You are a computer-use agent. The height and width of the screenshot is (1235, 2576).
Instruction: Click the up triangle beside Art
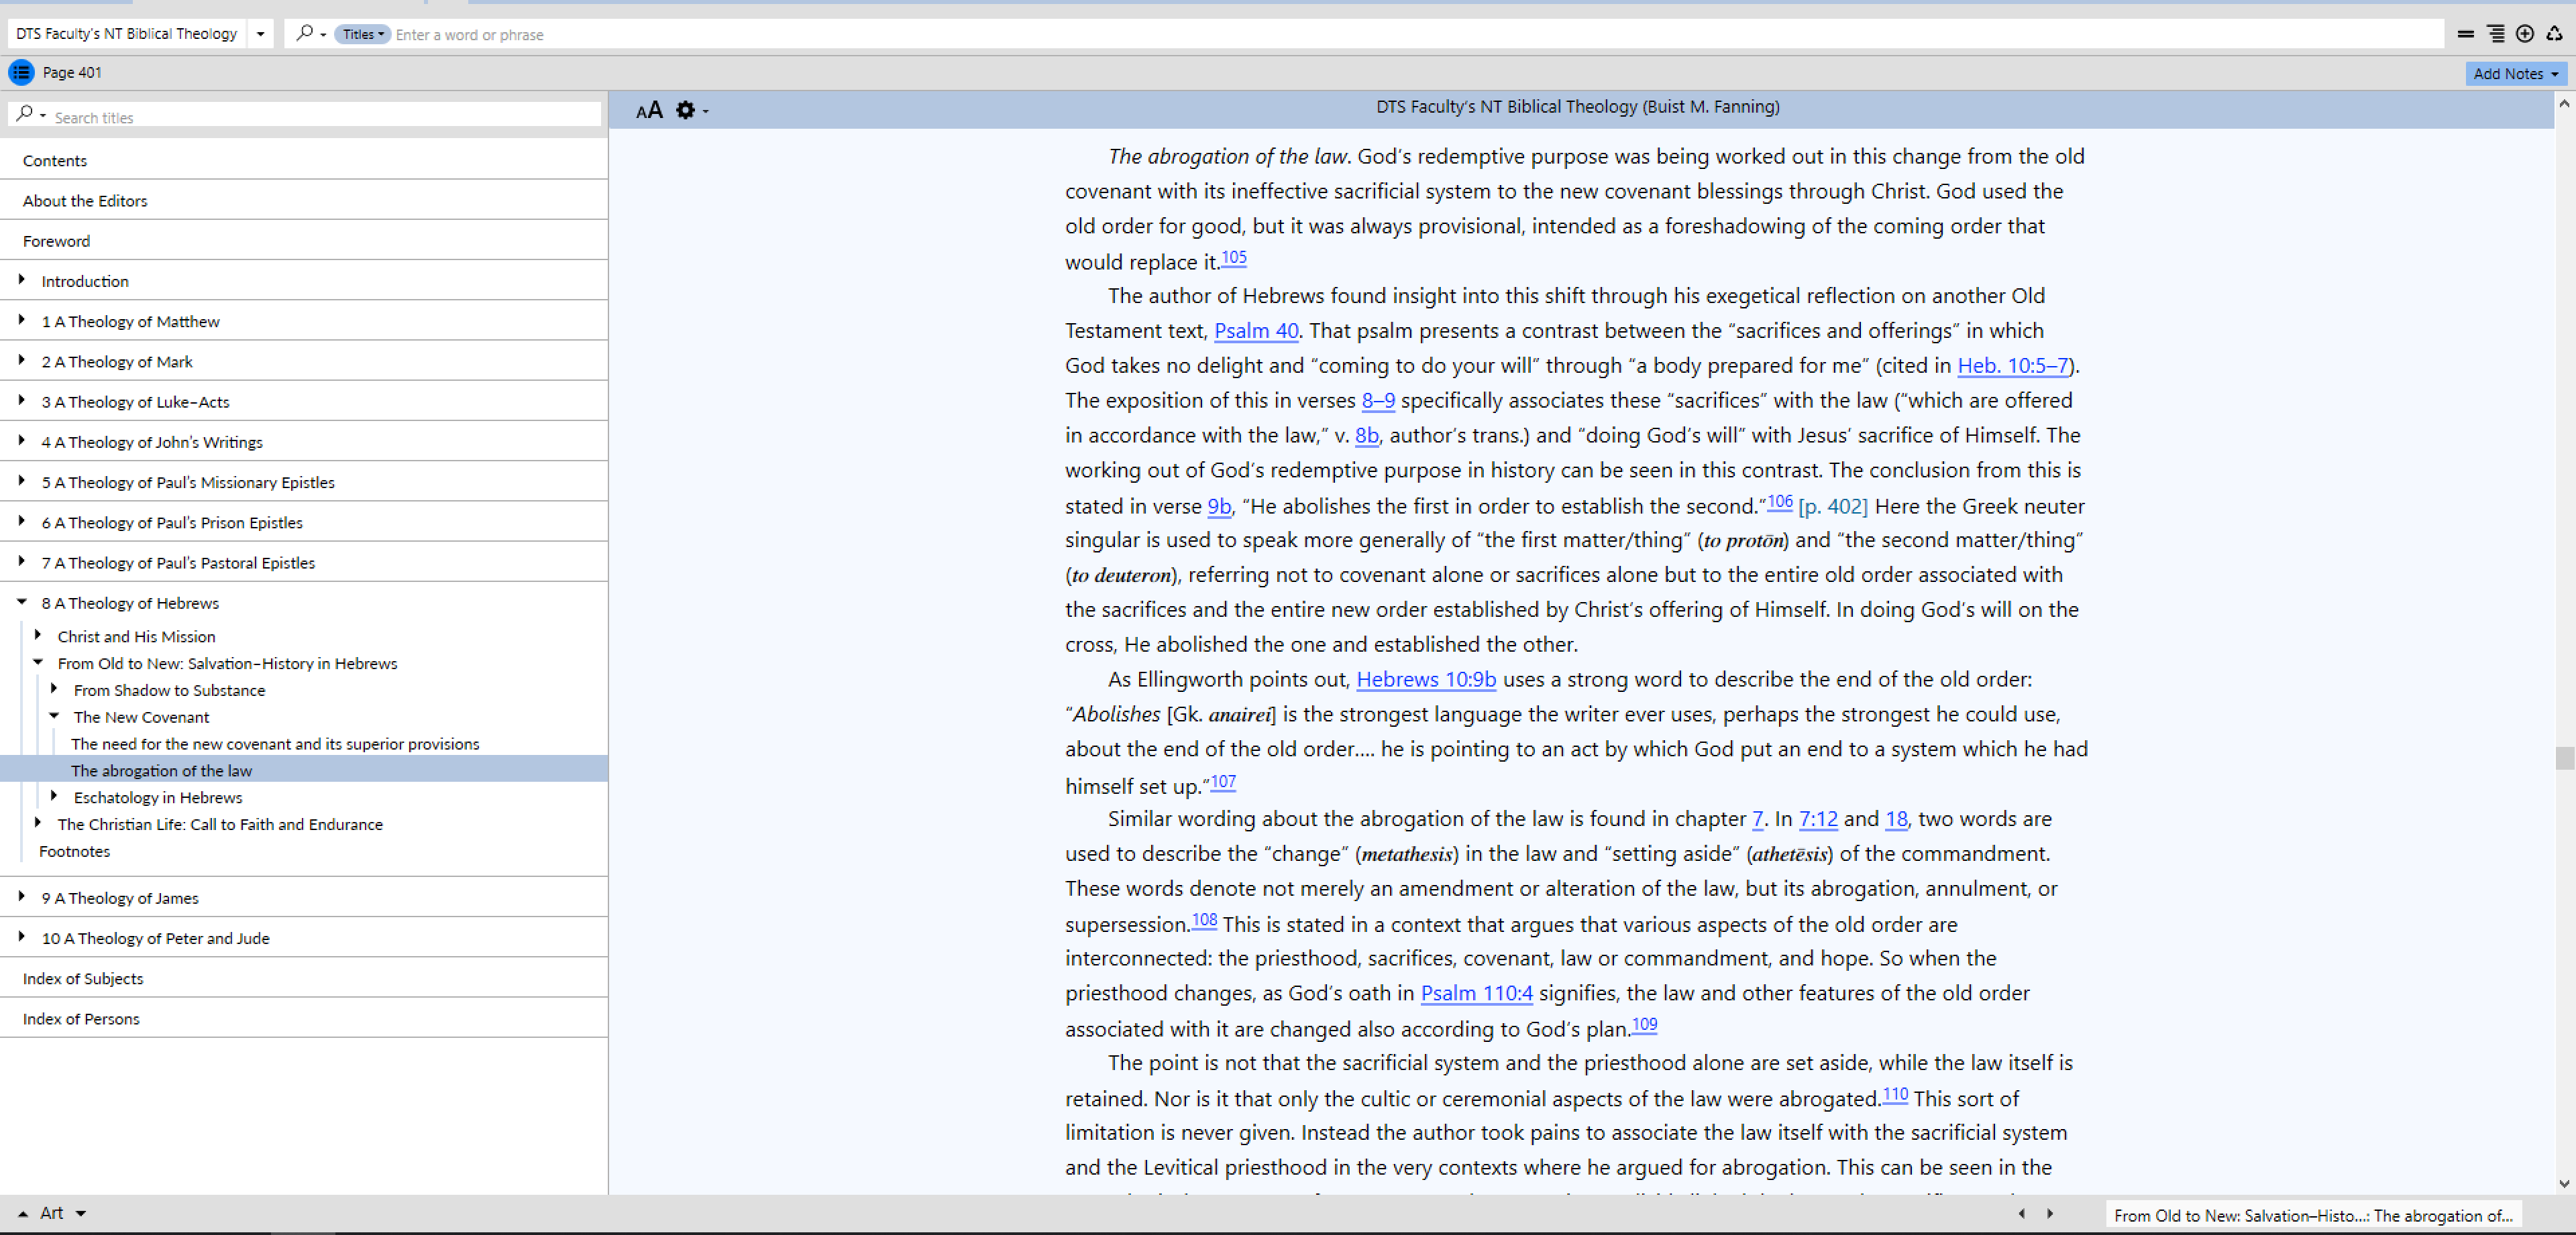(x=23, y=1214)
